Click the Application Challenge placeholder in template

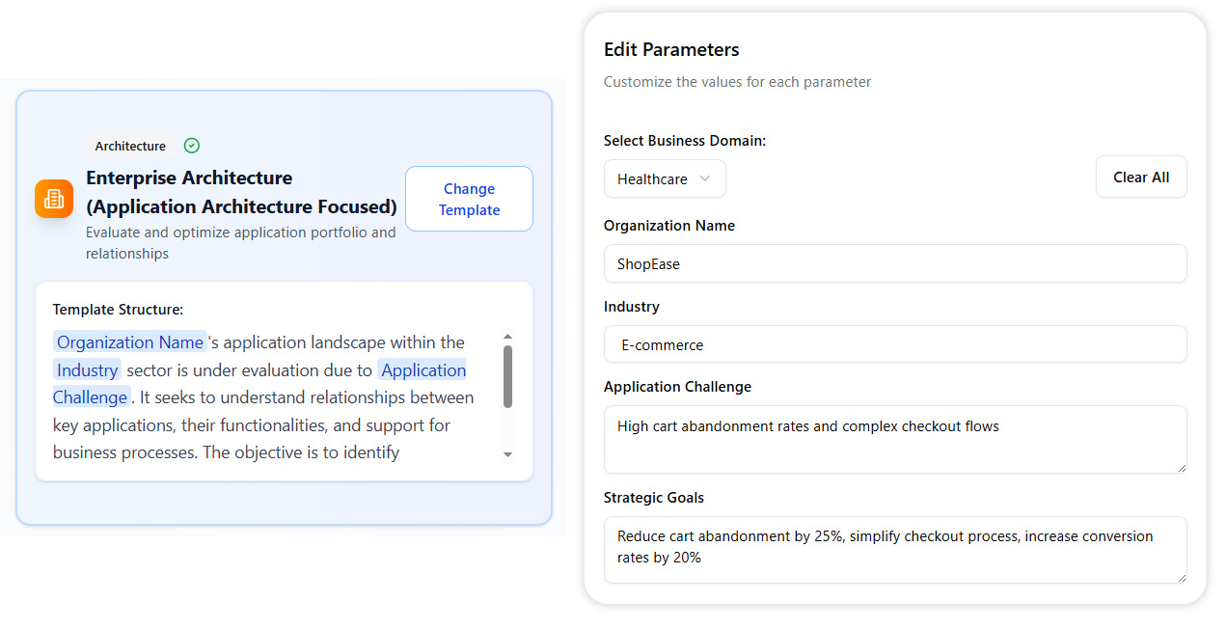(x=423, y=370)
